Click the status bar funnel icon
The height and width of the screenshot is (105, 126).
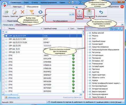pos(49,102)
